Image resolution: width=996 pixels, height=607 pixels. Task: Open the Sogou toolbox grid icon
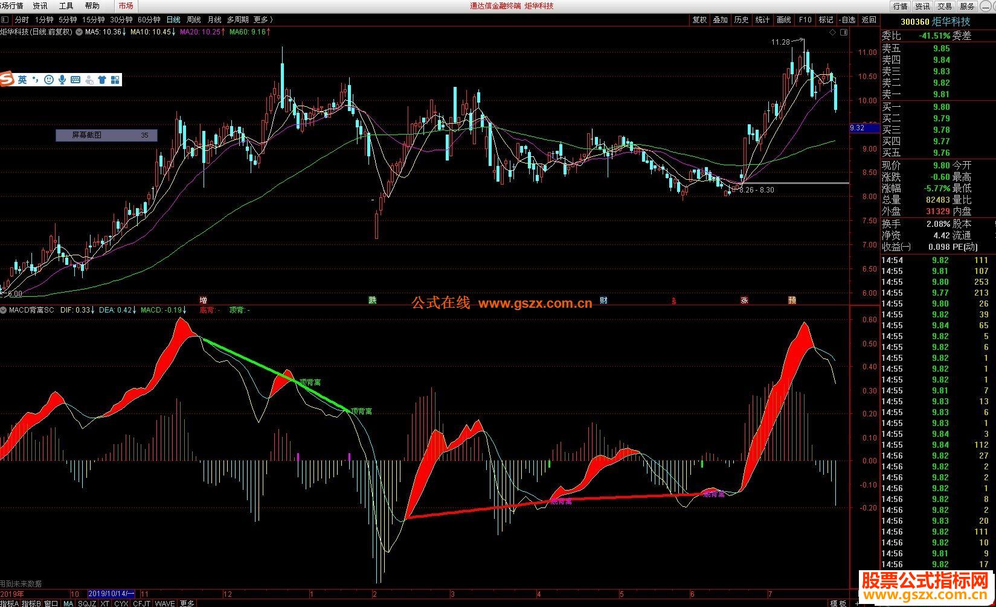[x=115, y=80]
